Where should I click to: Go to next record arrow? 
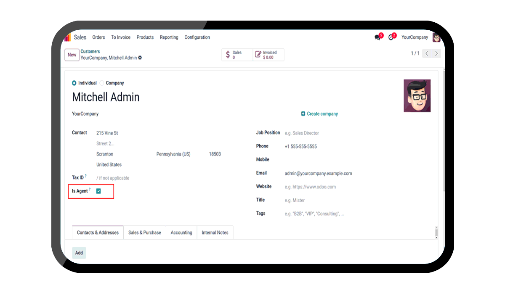coord(436,53)
